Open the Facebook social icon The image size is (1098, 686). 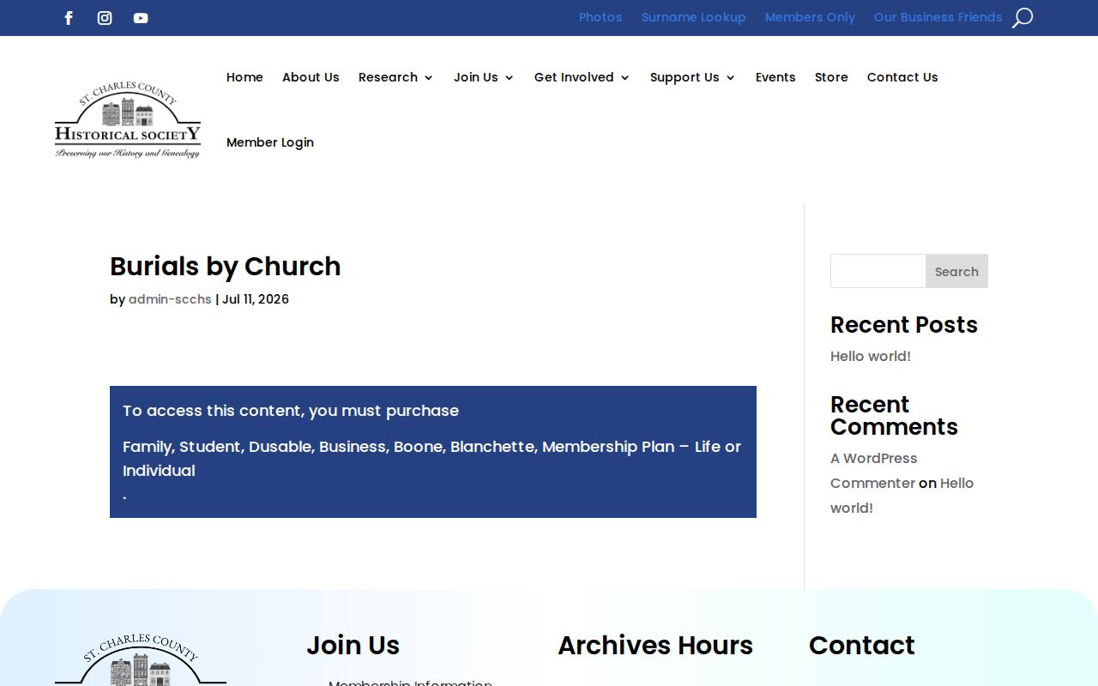pyautogui.click(x=69, y=18)
